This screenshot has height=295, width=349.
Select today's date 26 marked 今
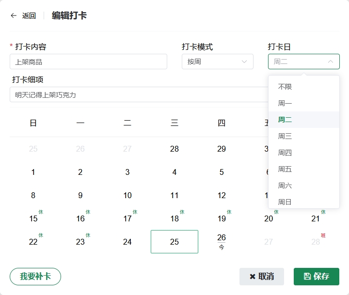tap(222, 242)
